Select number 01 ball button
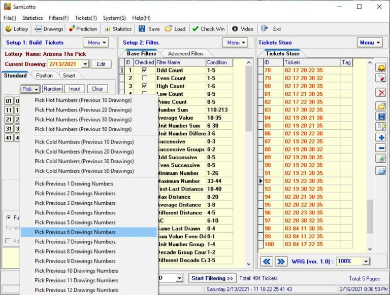The width and height of the screenshot is (390, 295). tap(9, 101)
